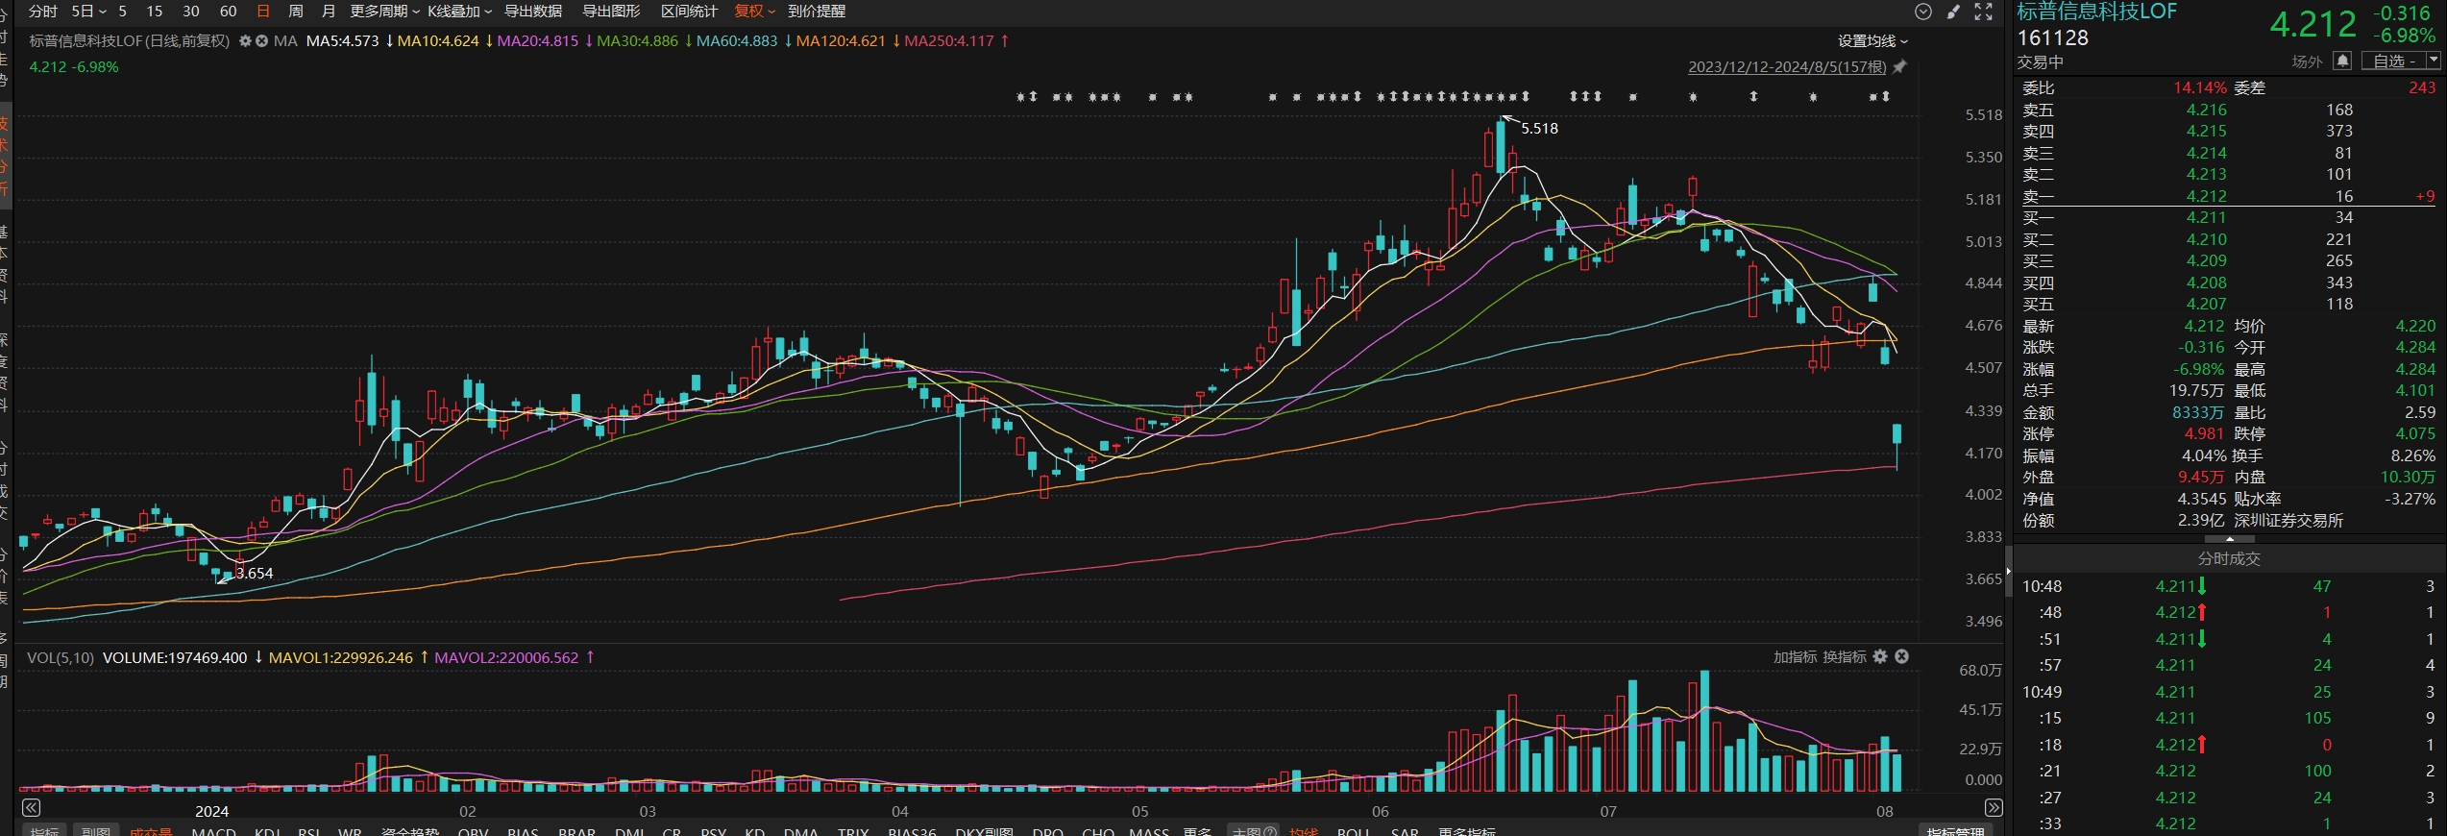2447x836 pixels.
Task: Click the 5.518 high price marker
Action: click(x=1539, y=128)
